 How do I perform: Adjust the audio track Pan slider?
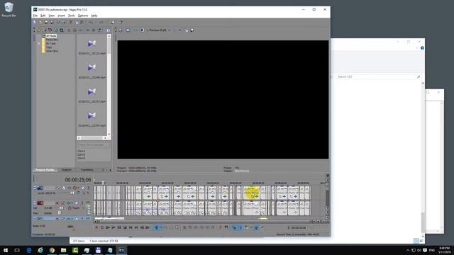coord(60,212)
